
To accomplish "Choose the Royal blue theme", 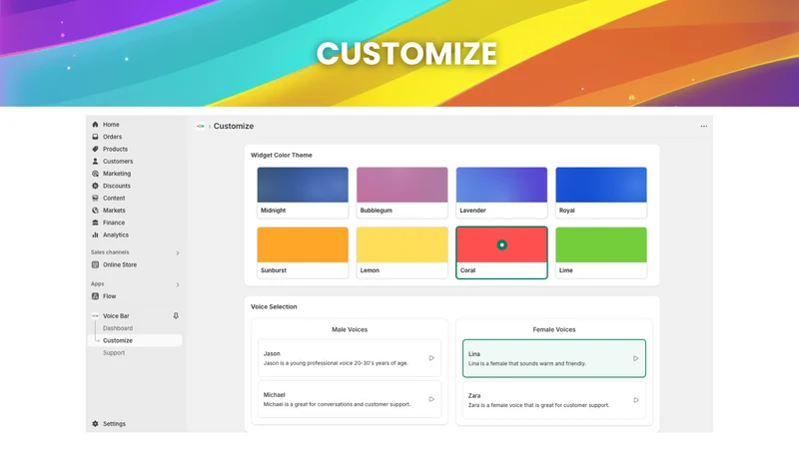I will 601,193.
